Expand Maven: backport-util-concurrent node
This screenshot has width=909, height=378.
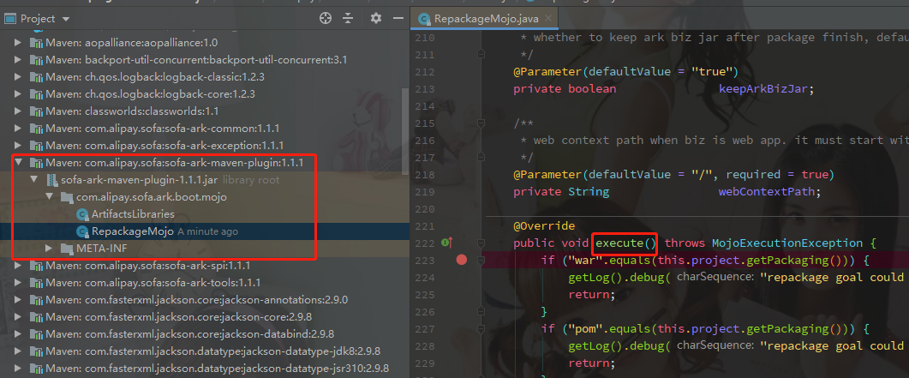pyautogui.click(x=18, y=59)
